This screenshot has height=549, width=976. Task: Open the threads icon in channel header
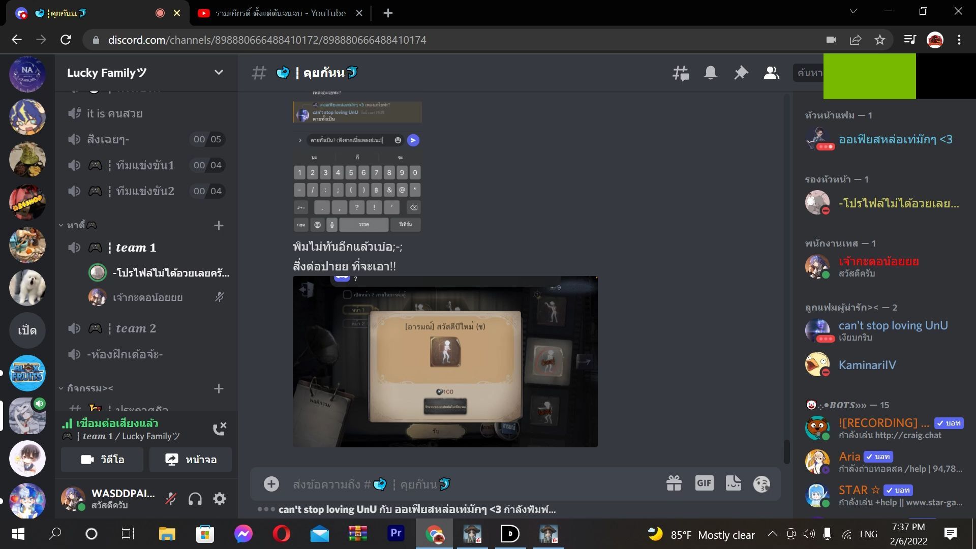pyautogui.click(x=681, y=73)
